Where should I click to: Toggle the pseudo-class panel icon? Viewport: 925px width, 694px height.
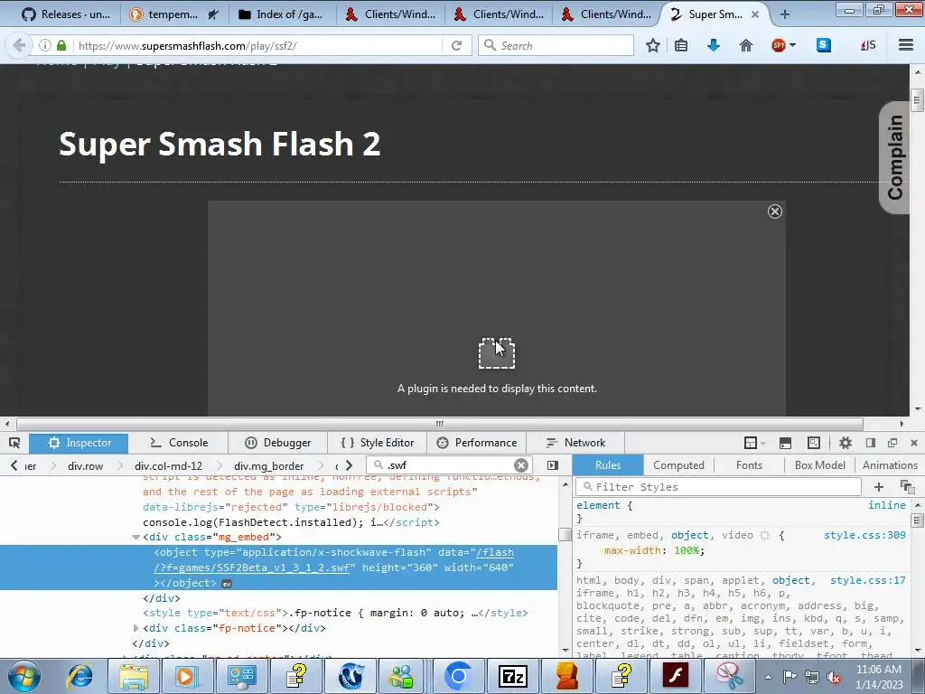pos(907,487)
